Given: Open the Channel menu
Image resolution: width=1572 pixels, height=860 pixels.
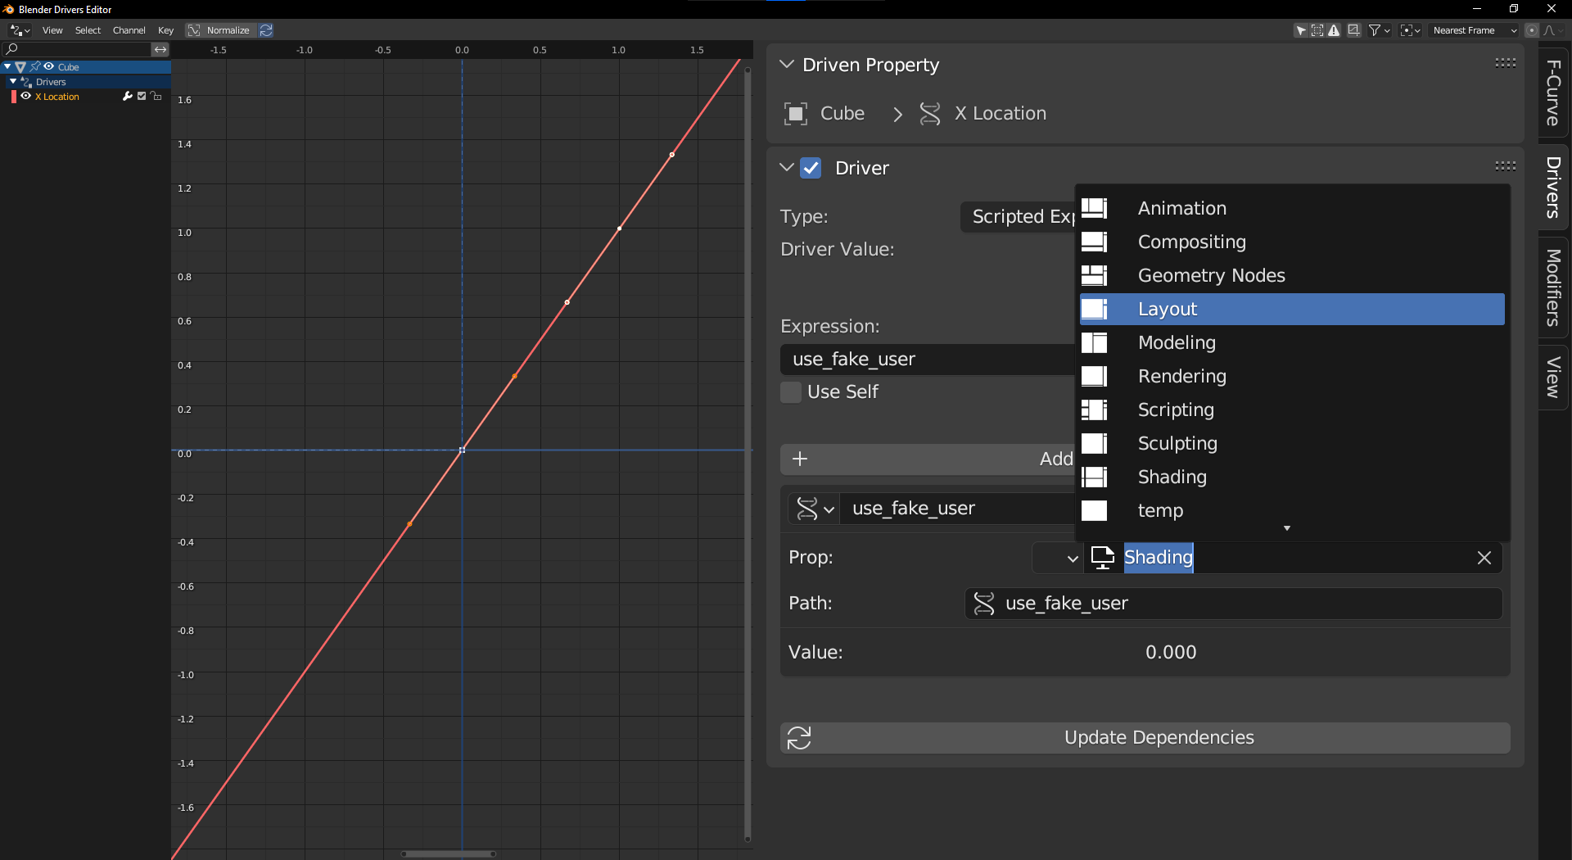Looking at the screenshot, I should 129,30.
